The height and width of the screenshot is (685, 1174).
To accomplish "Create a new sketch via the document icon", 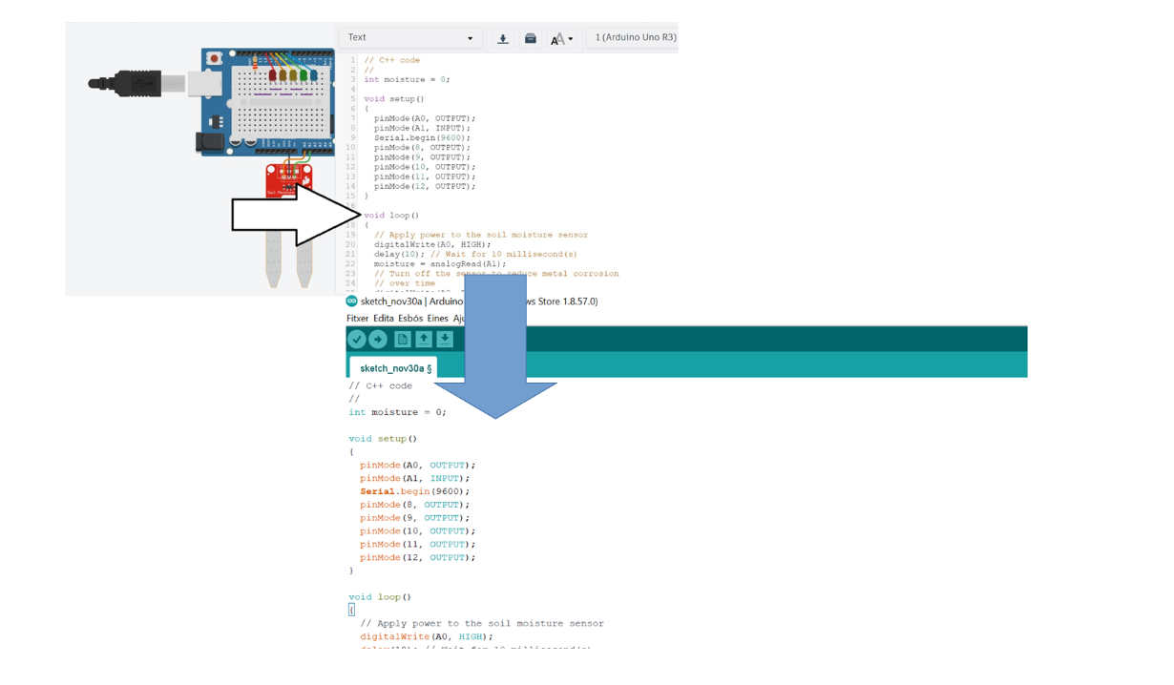I will click(x=402, y=339).
